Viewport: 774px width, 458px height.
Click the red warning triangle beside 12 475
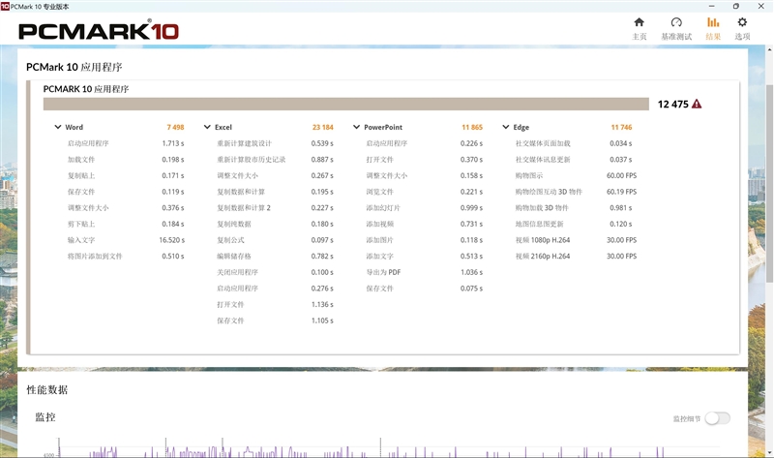coord(697,104)
